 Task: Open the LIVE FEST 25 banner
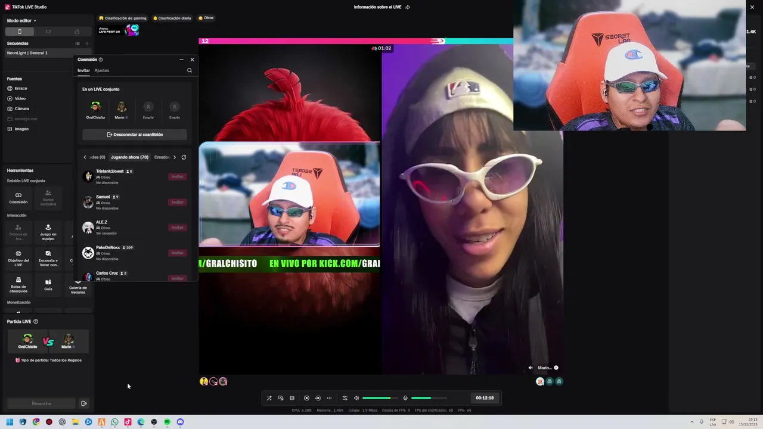coord(119,30)
